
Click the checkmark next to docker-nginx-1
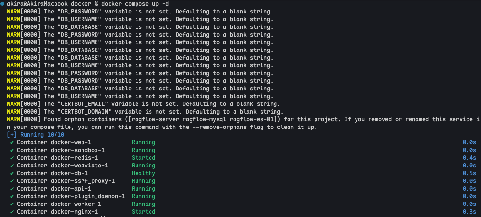[x=12, y=212]
